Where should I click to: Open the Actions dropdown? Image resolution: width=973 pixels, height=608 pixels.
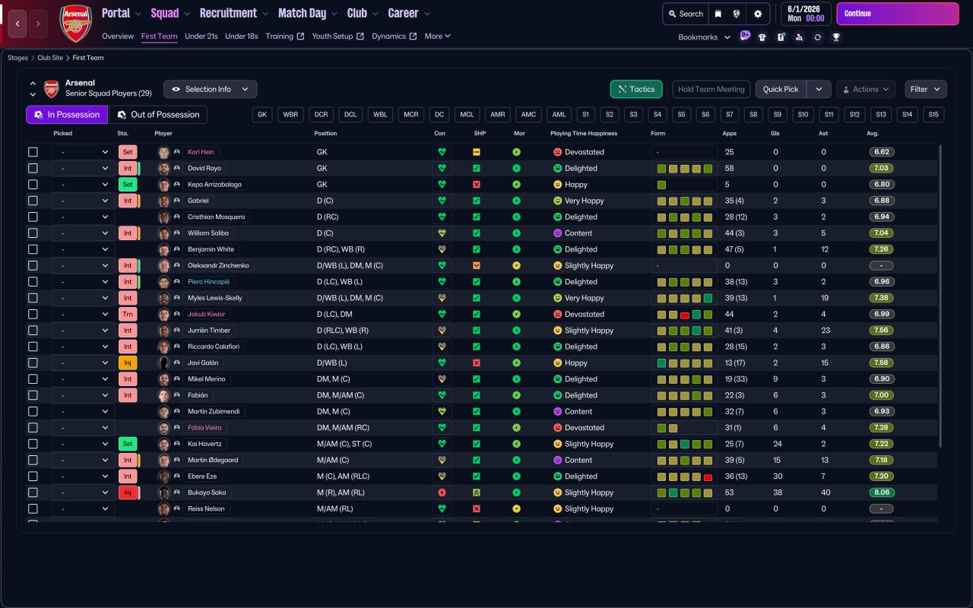866,89
